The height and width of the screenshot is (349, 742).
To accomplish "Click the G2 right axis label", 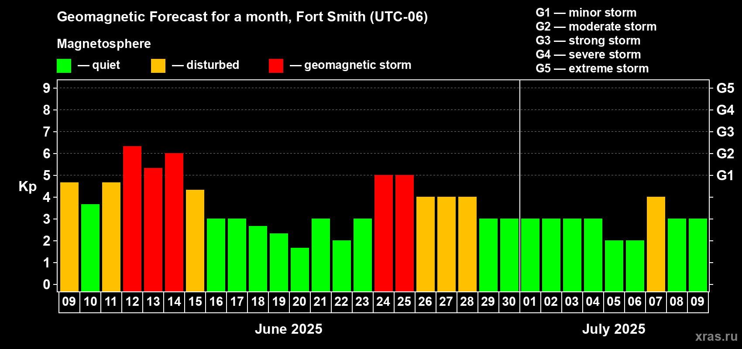I will click(725, 154).
